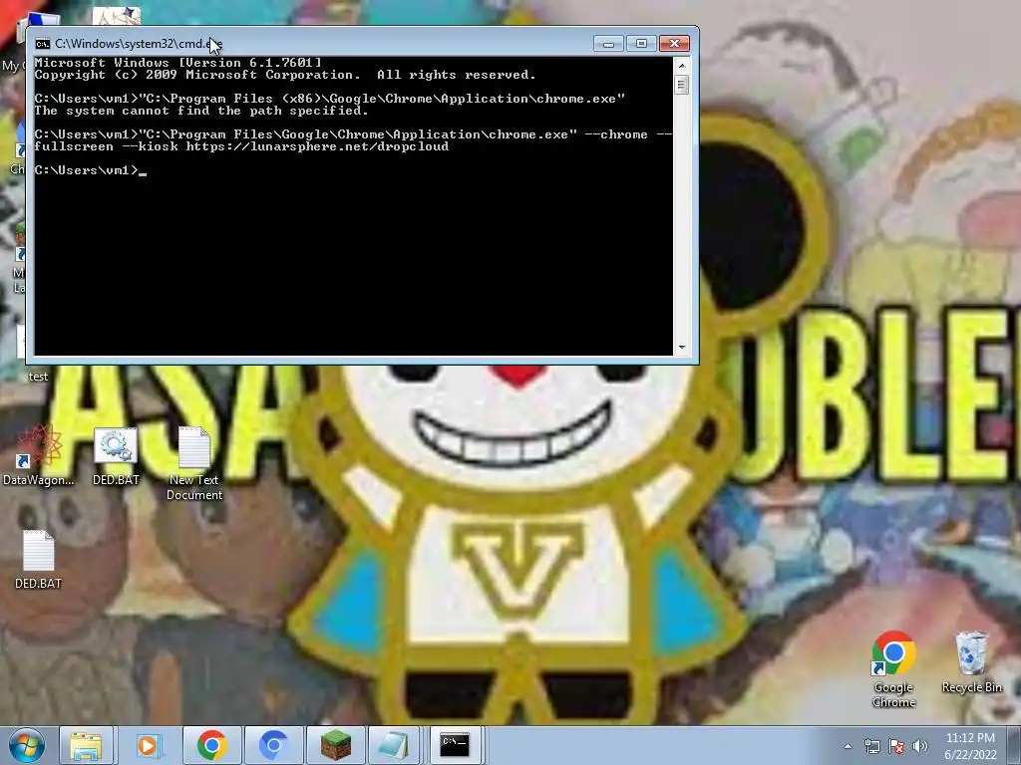Launch Windows Media Player from taskbar
The image size is (1021, 765).
[x=148, y=745]
